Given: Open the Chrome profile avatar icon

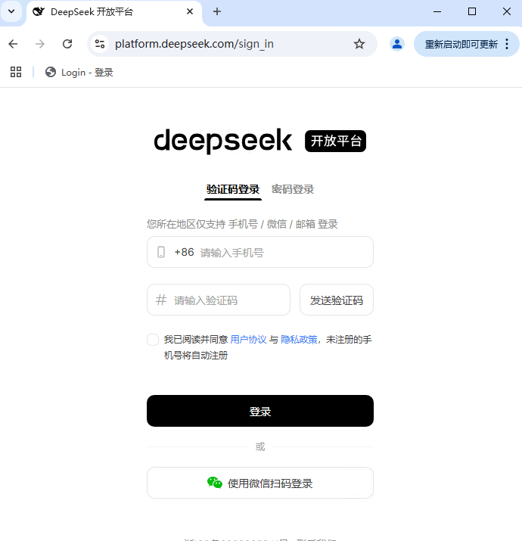Looking at the screenshot, I should (397, 44).
